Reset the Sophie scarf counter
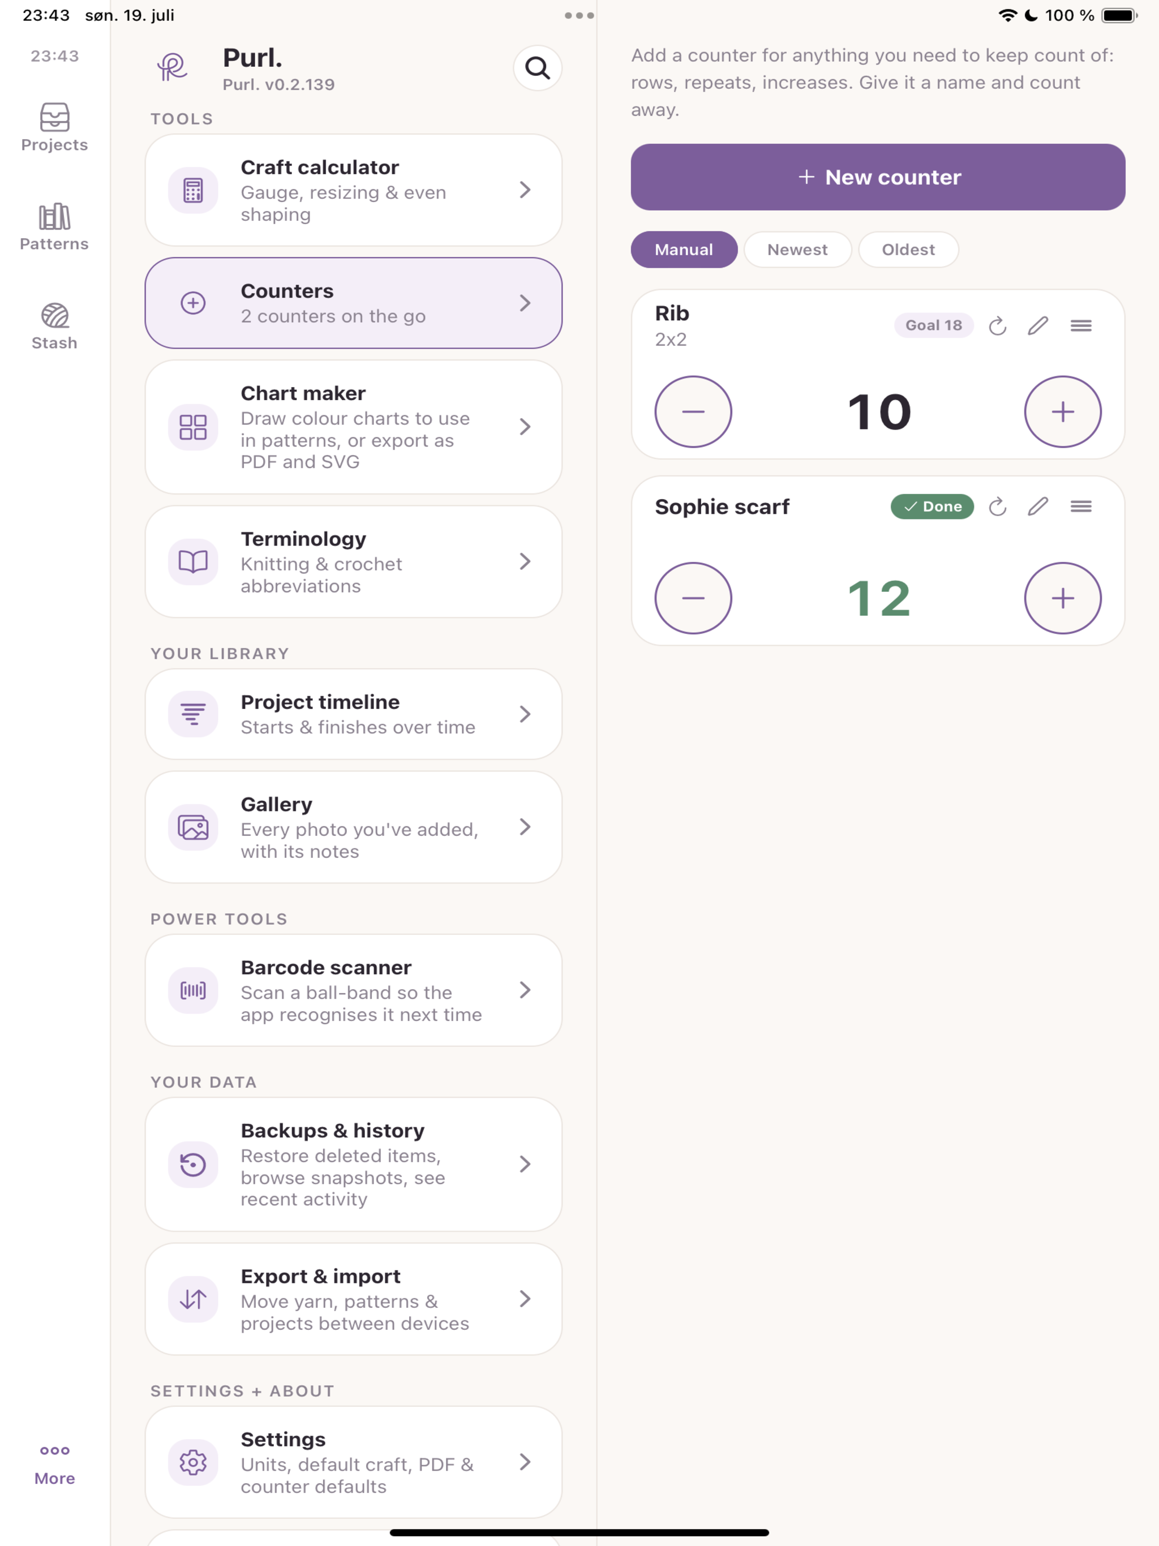 pos(998,506)
